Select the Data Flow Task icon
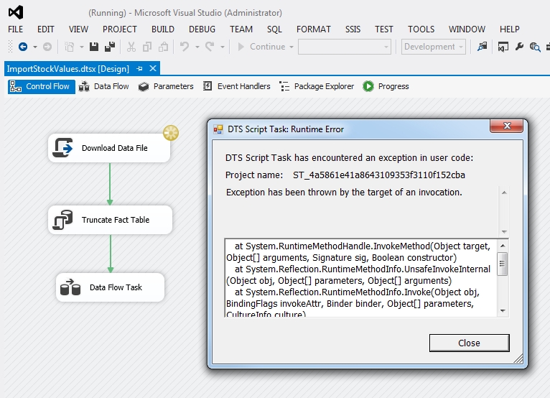Viewport: 550px width, 398px height. (x=70, y=287)
